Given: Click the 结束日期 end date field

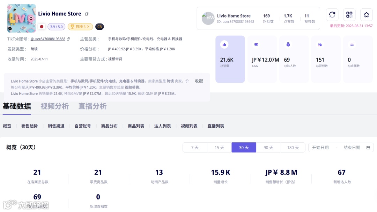Looking at the screenshot, I should pyautogui.click(x=352, y=147).
